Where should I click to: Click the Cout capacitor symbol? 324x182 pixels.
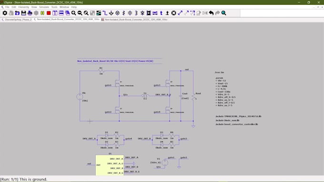(x=181, y=96)
